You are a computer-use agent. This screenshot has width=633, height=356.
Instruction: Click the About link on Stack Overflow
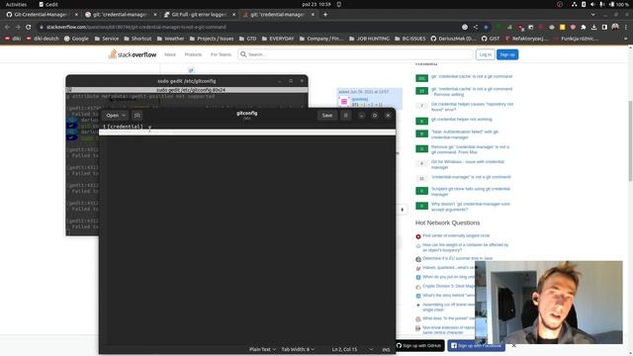[x=170, y=54]
